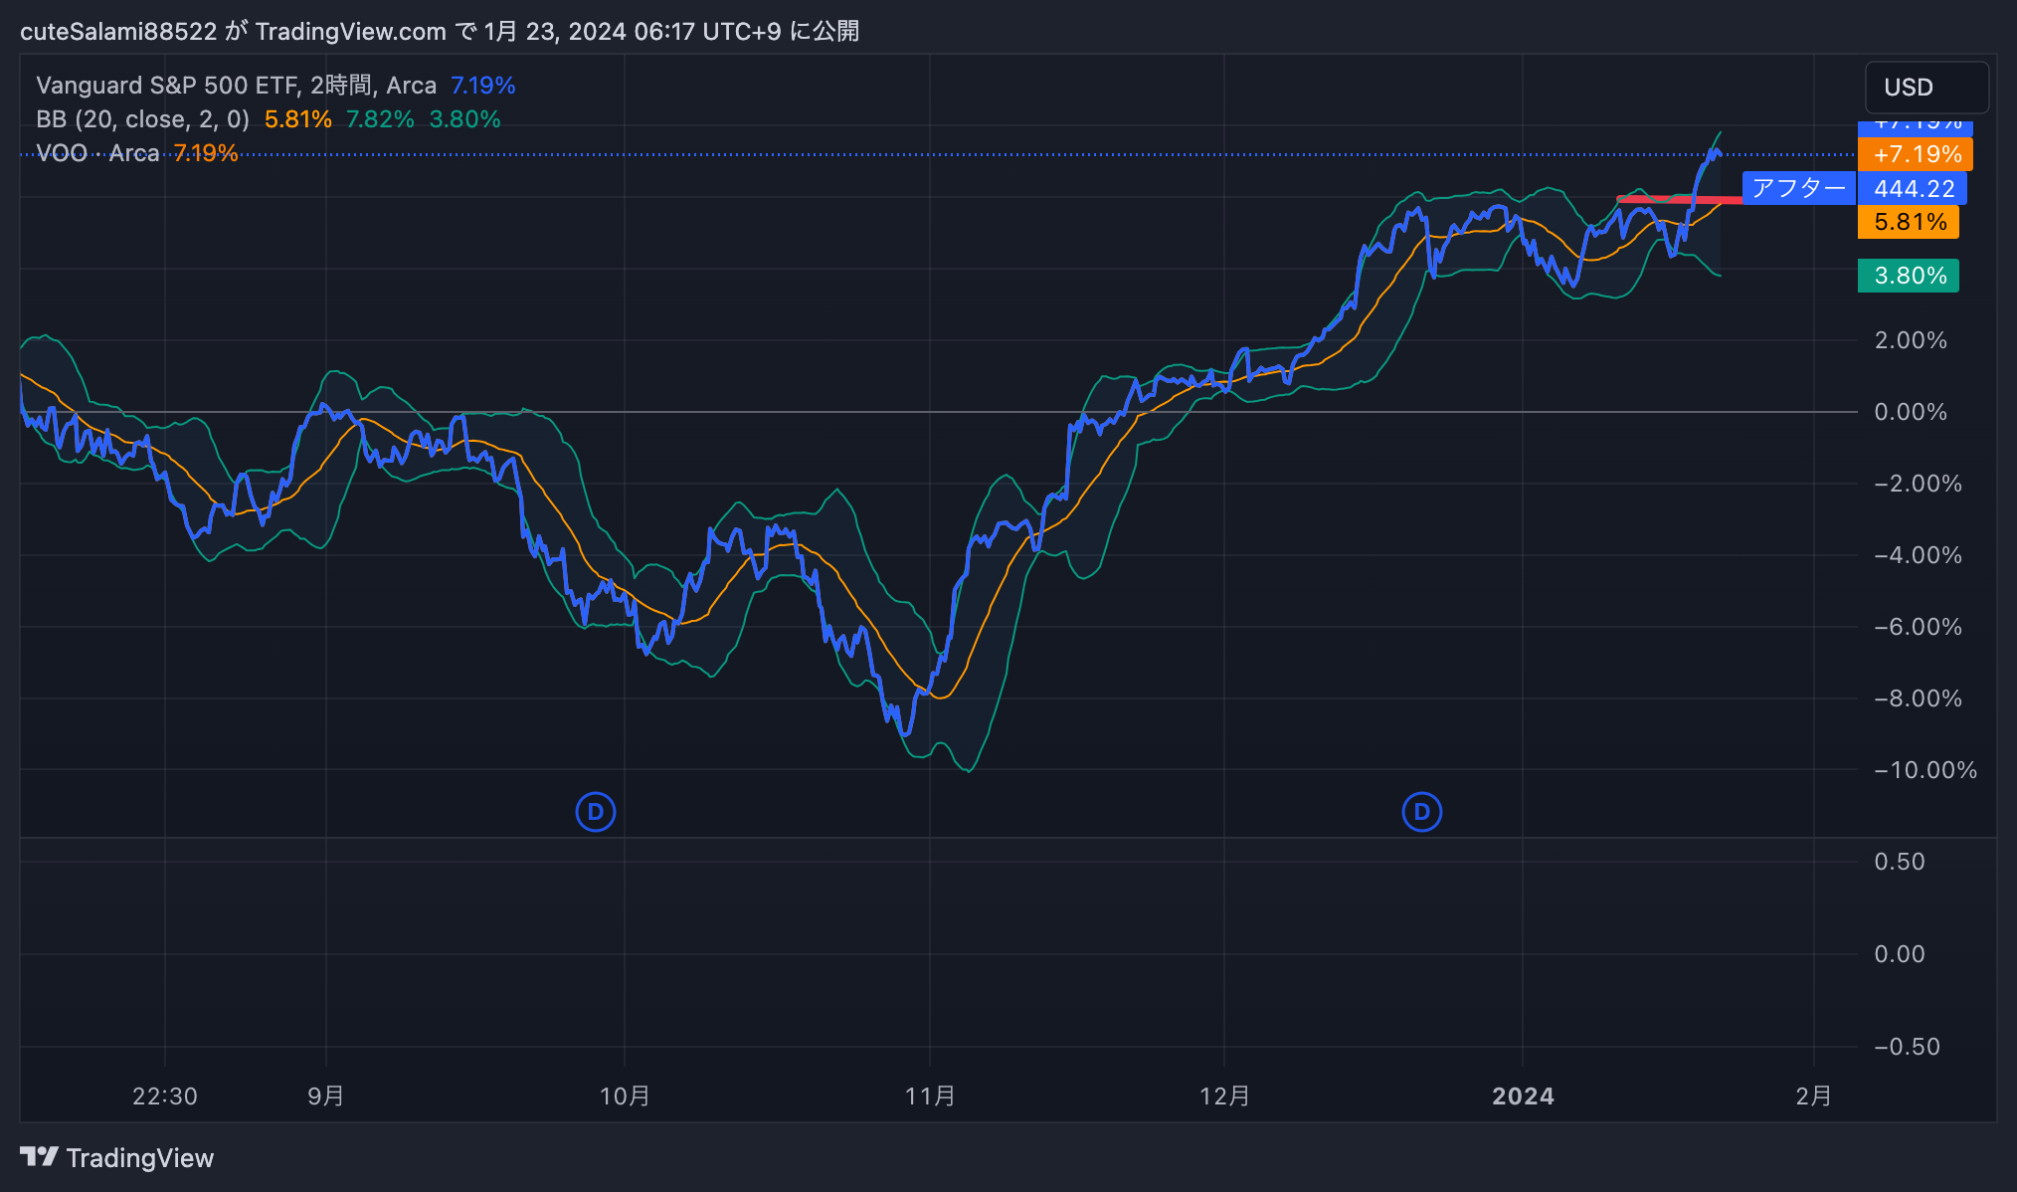The image size is (2017, 1192).
Task: Click the 0.00 label on the lower pane scale
Action: (x=1900, y=954)
